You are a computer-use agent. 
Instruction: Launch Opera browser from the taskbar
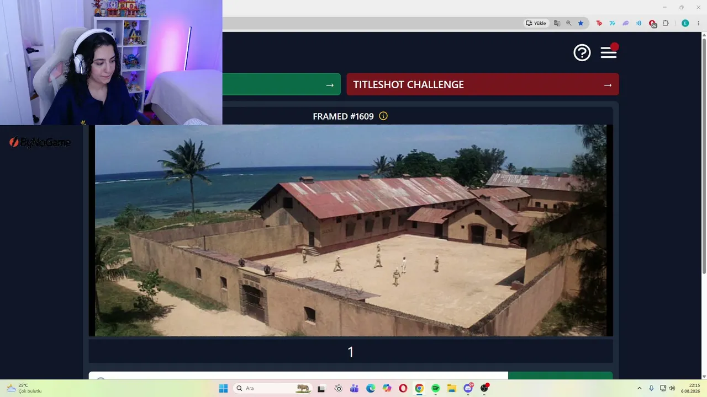point(403,388)
